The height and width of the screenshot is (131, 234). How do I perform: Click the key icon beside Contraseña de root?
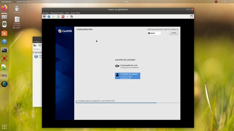[x=117, y=66]
